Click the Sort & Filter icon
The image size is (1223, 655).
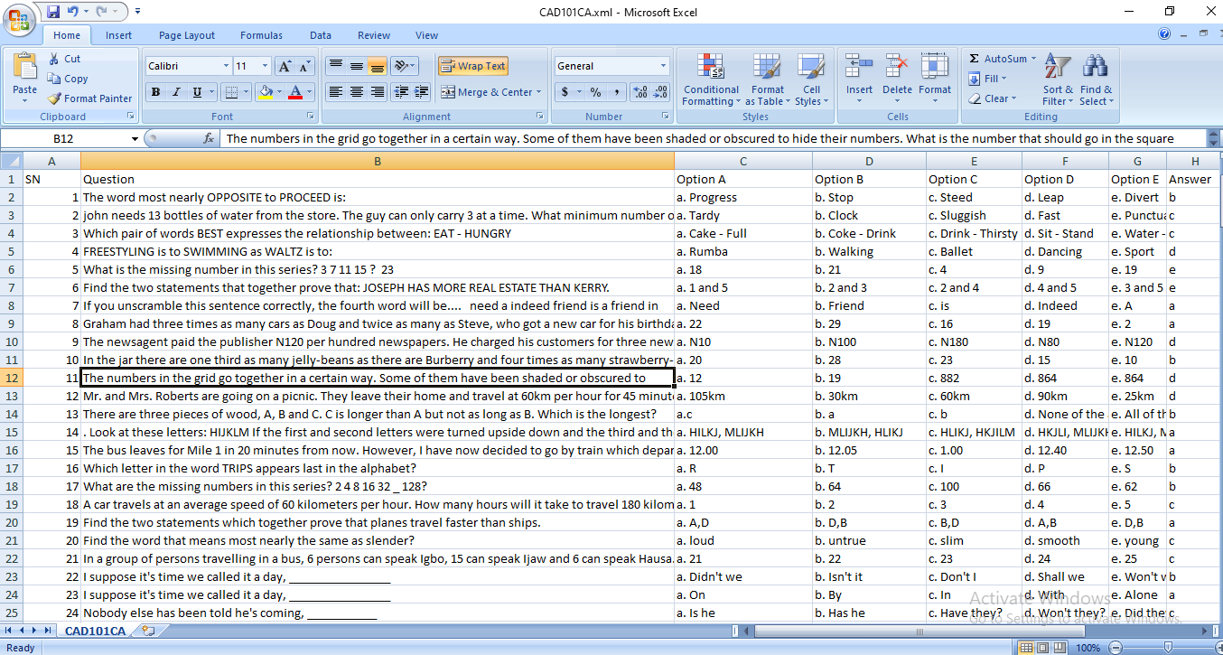click(1057, 67)
